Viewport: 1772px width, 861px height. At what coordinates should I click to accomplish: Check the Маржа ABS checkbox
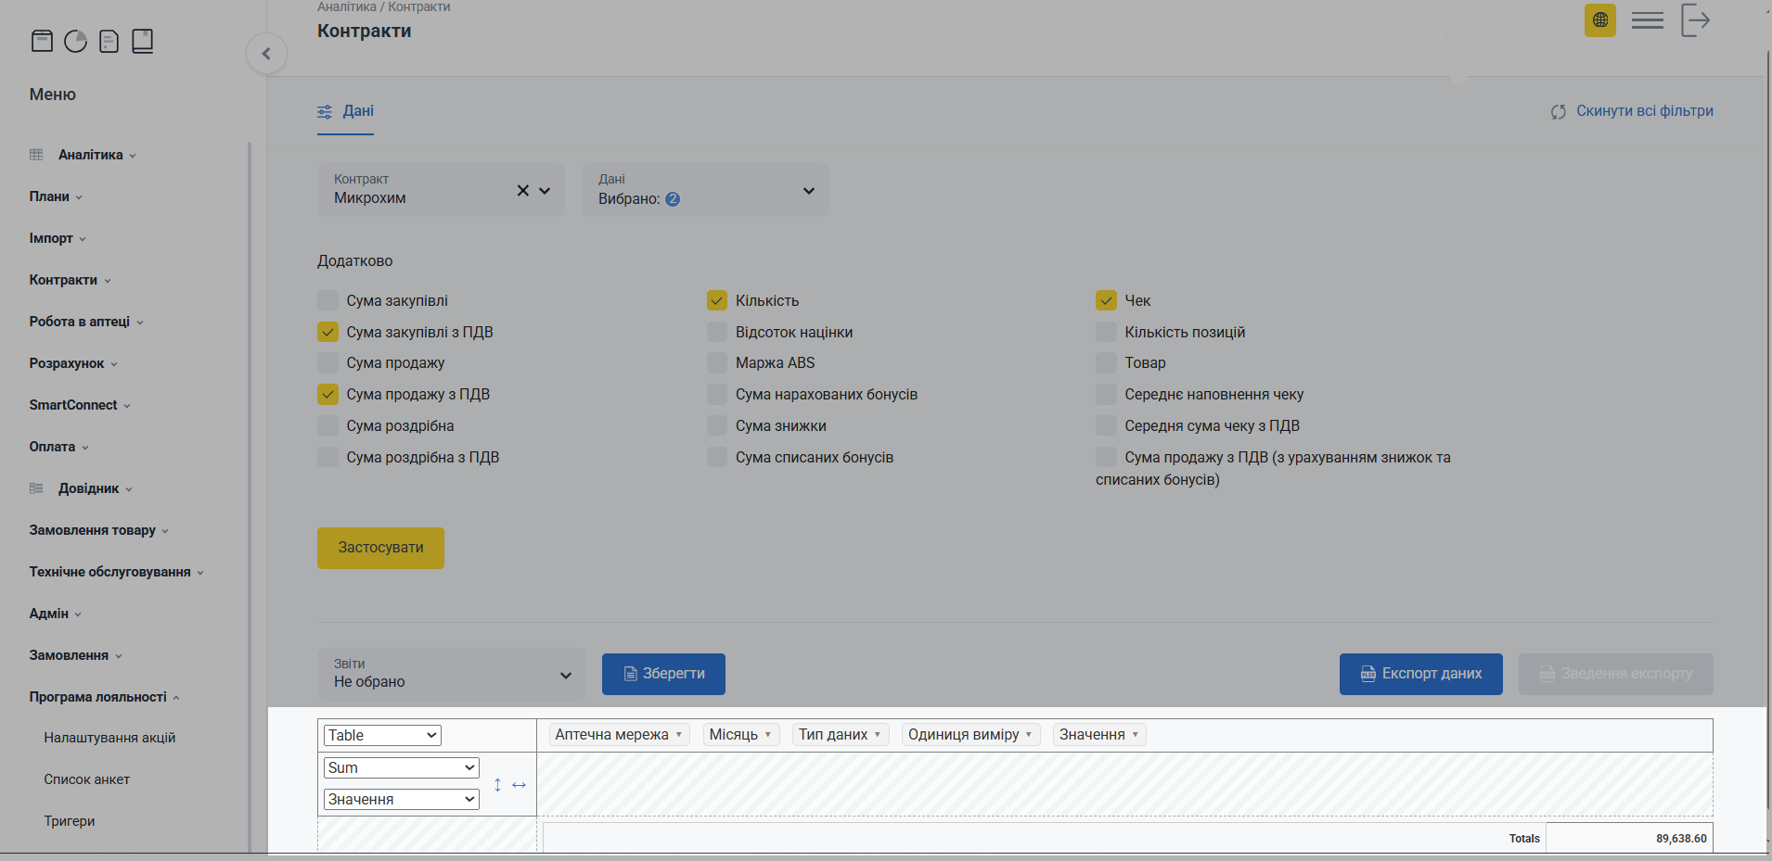[x=716, y=363]
